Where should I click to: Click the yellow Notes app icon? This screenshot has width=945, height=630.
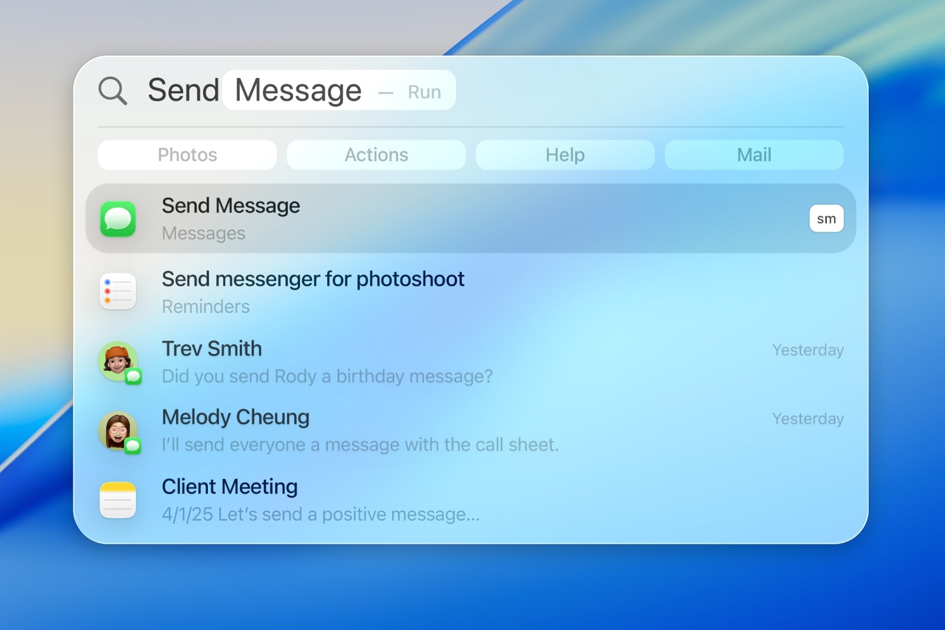pyautogui.click(x=118, y=500)
